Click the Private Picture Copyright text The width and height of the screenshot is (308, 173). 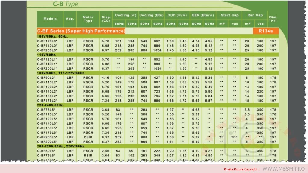point(242,169)
